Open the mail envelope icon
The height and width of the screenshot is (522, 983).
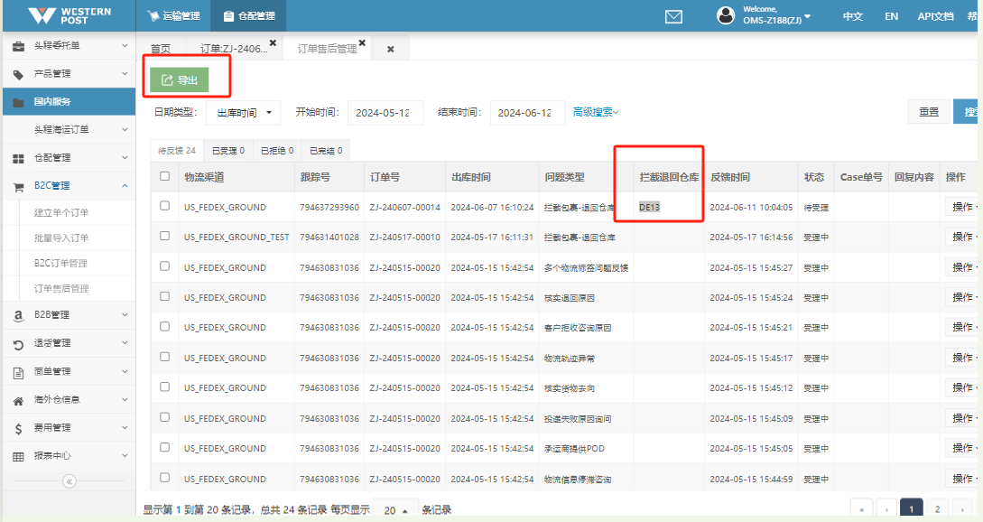[673, 16]
